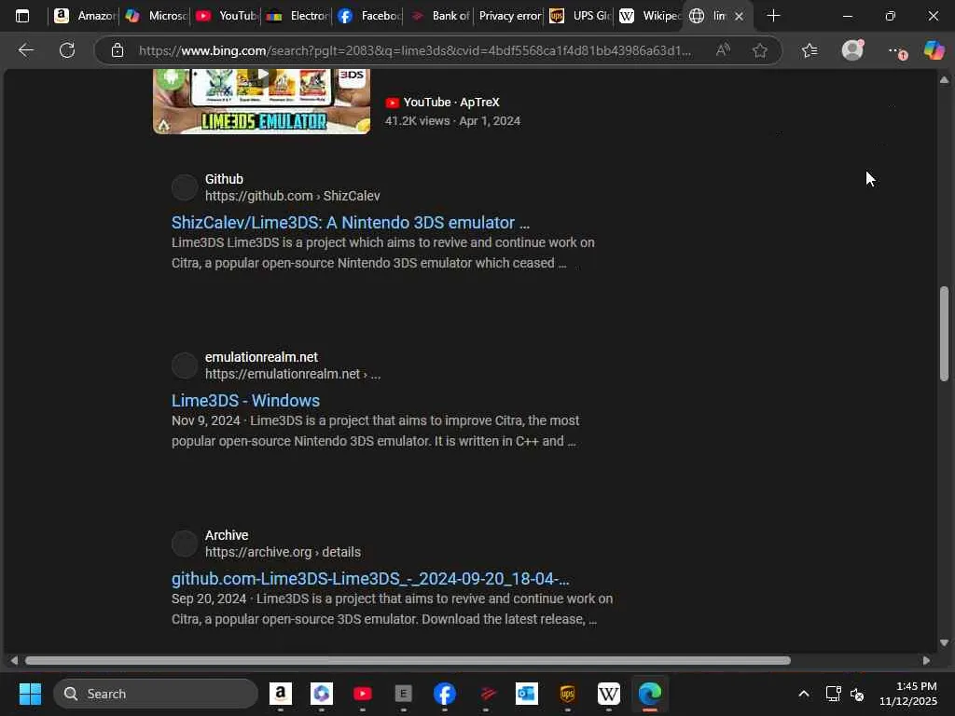Viewport: 955px width, 716px height.
Task: Open Facebook from the taskbar
Action: (x=445, y=694)
